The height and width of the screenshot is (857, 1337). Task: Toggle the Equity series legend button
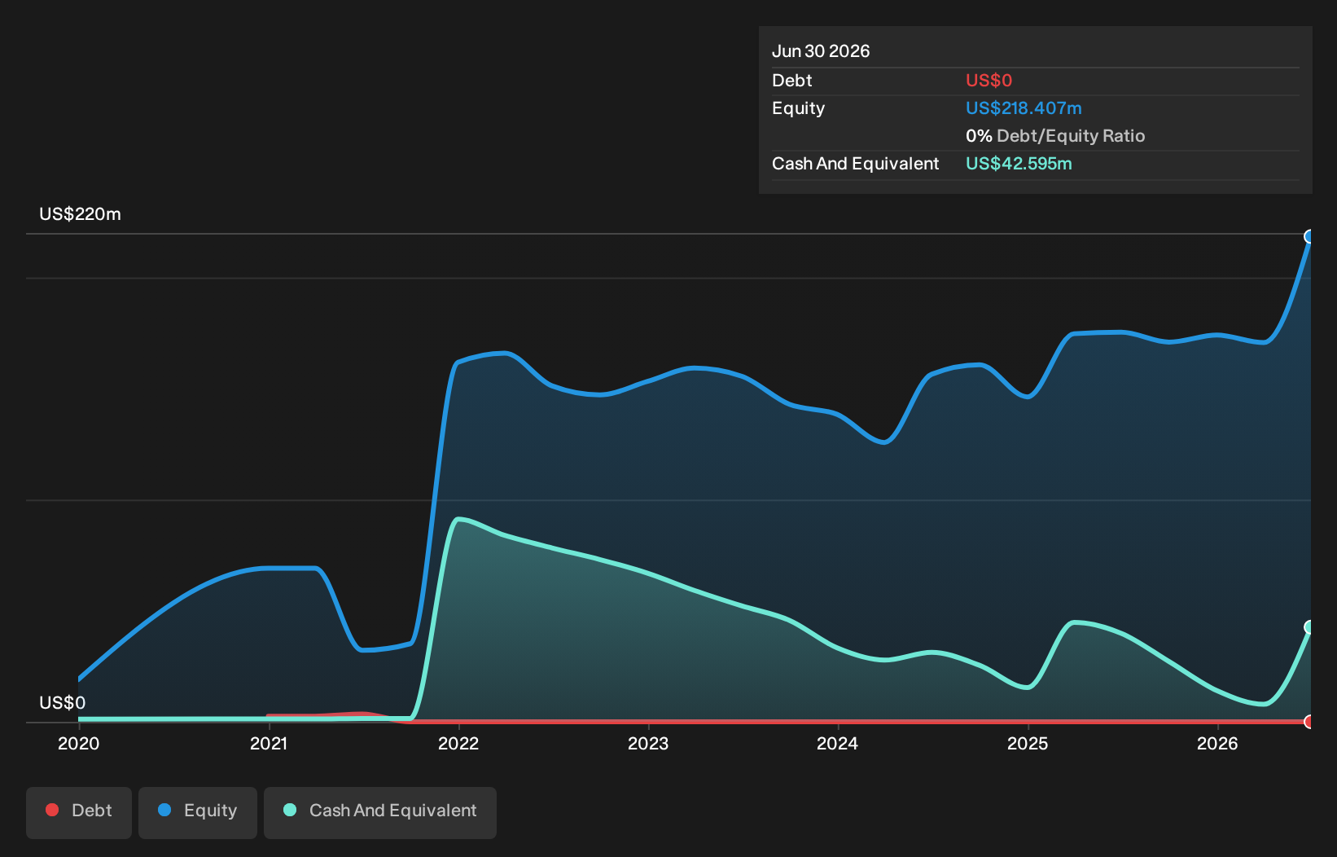(198, 812)
